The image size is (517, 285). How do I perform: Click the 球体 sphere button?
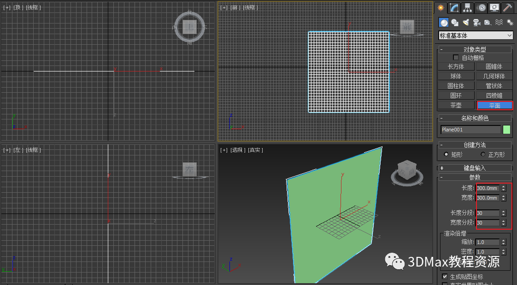456,76
